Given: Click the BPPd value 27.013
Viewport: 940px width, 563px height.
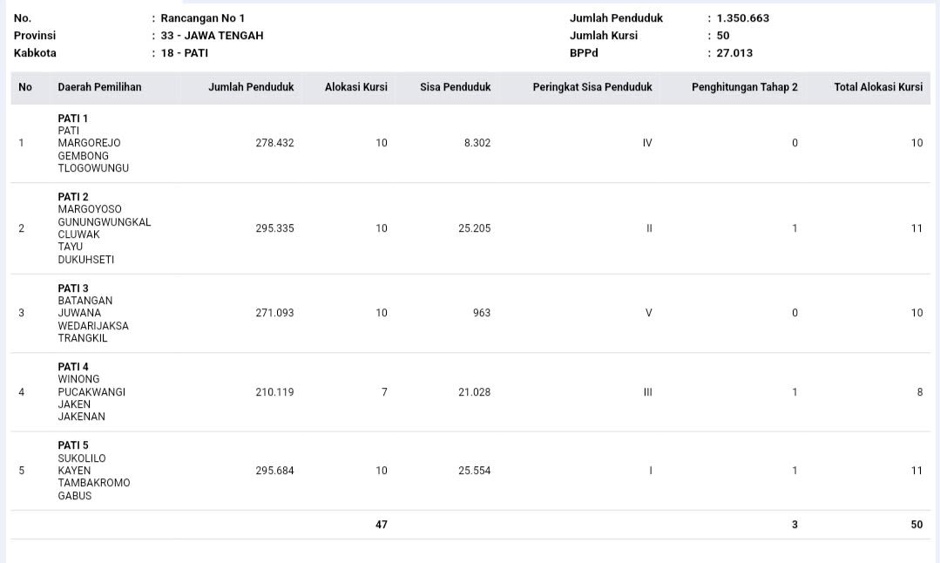Looking at the screenshot, I should (734, 53).
